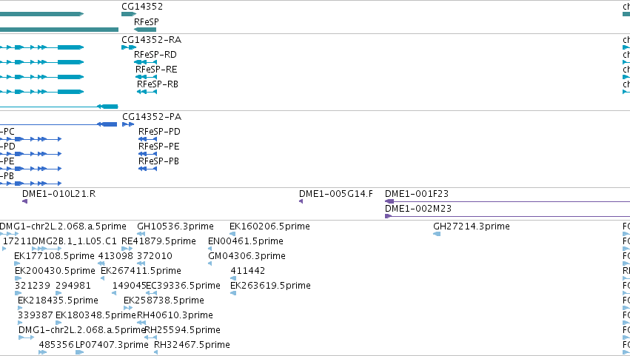Select the DME1-001F23 clone label
The image size is (630, 356).
coord(417,194)
